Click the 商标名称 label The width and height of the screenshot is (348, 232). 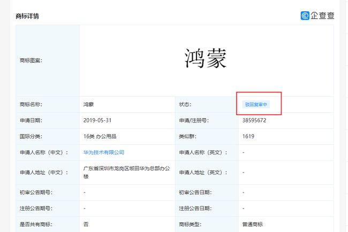pyautogui.click(x=31, y=104)
